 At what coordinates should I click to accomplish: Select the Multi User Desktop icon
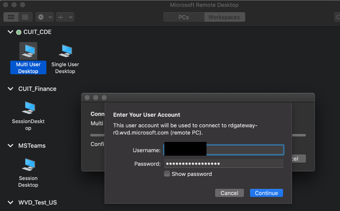click(x=28, y=51)
